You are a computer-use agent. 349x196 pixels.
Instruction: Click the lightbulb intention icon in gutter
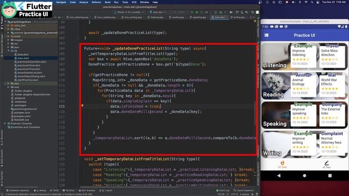[82, 106]
